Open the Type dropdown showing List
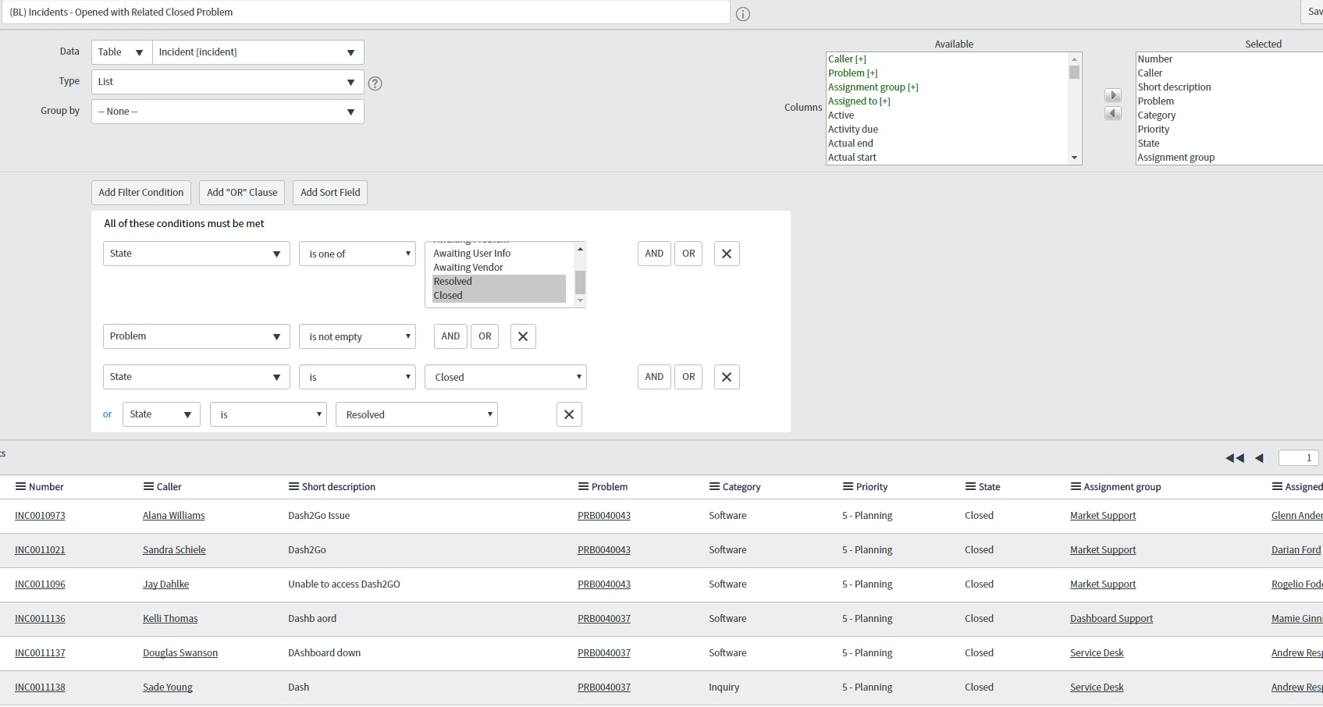1323x707 pixels. [x=227, y=82]
